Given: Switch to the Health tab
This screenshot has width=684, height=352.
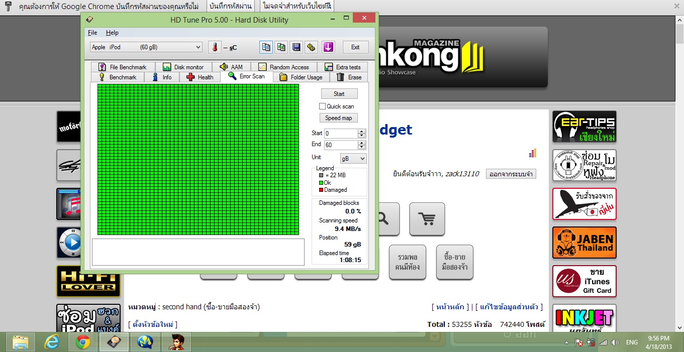Looking at the screenshot, I should pyautogui.click(x=200, y=77).
